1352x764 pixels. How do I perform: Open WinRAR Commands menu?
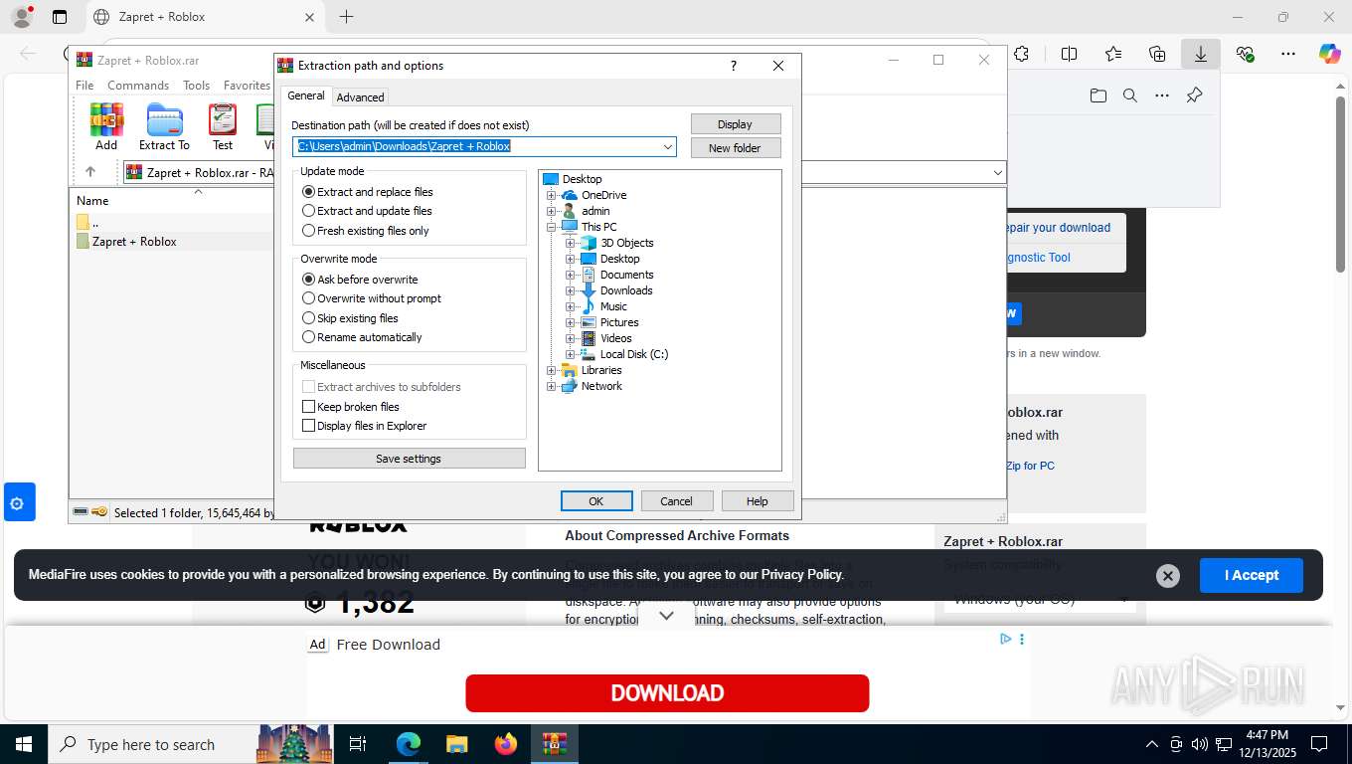(x=138, y=86)
